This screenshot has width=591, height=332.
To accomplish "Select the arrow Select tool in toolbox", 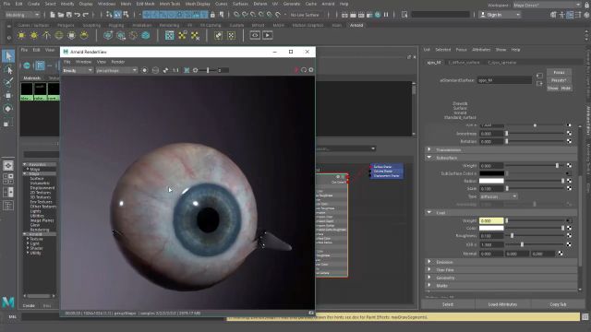I will tap(8, 56).
